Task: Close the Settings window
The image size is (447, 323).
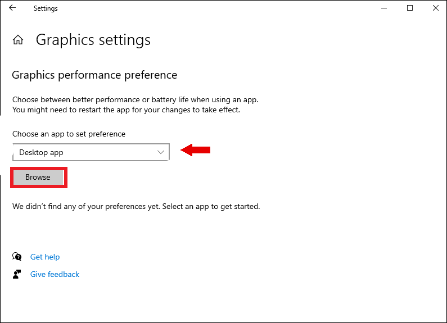Action: [436, 8]
